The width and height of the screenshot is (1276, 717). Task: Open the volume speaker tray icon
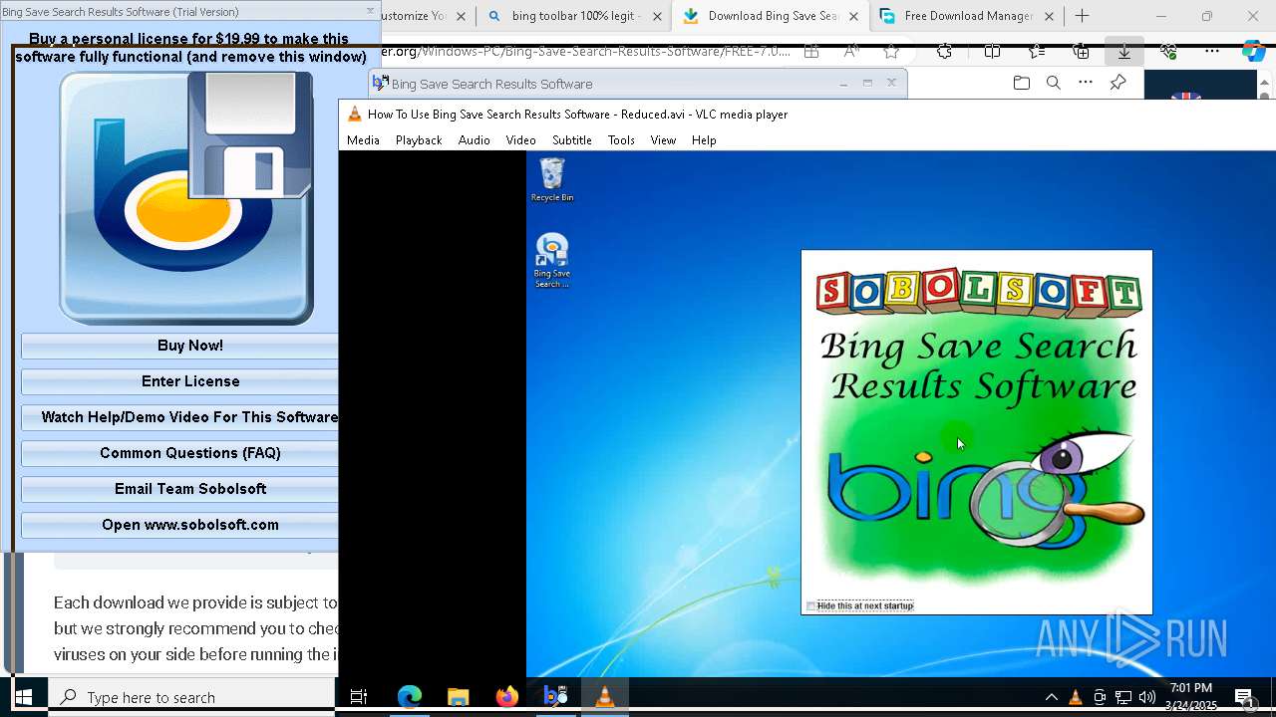pyautogui.click(x=1147, y=697)
